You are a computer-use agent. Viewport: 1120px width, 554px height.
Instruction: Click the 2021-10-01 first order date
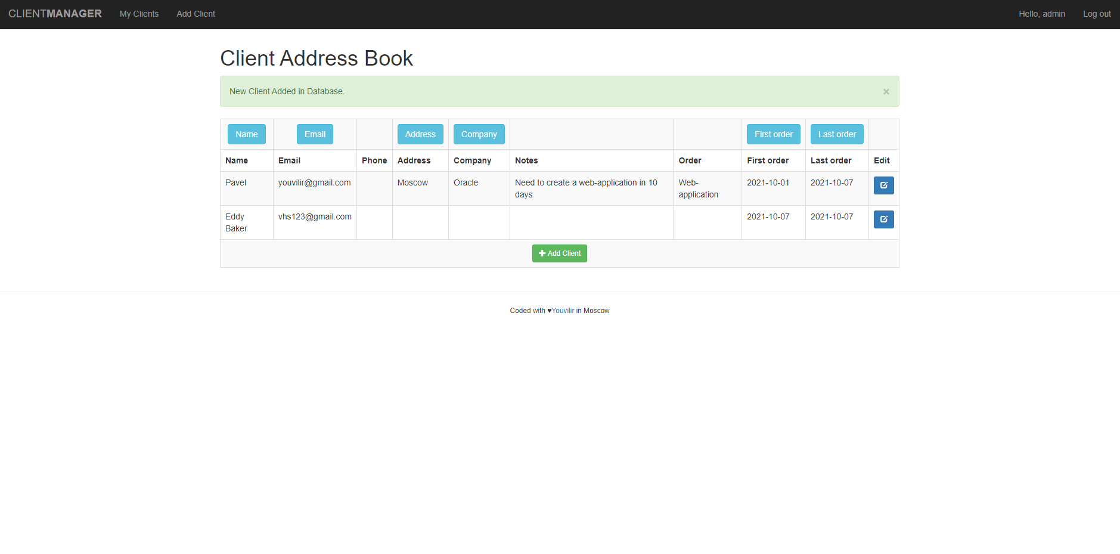(x=768, y=182)
